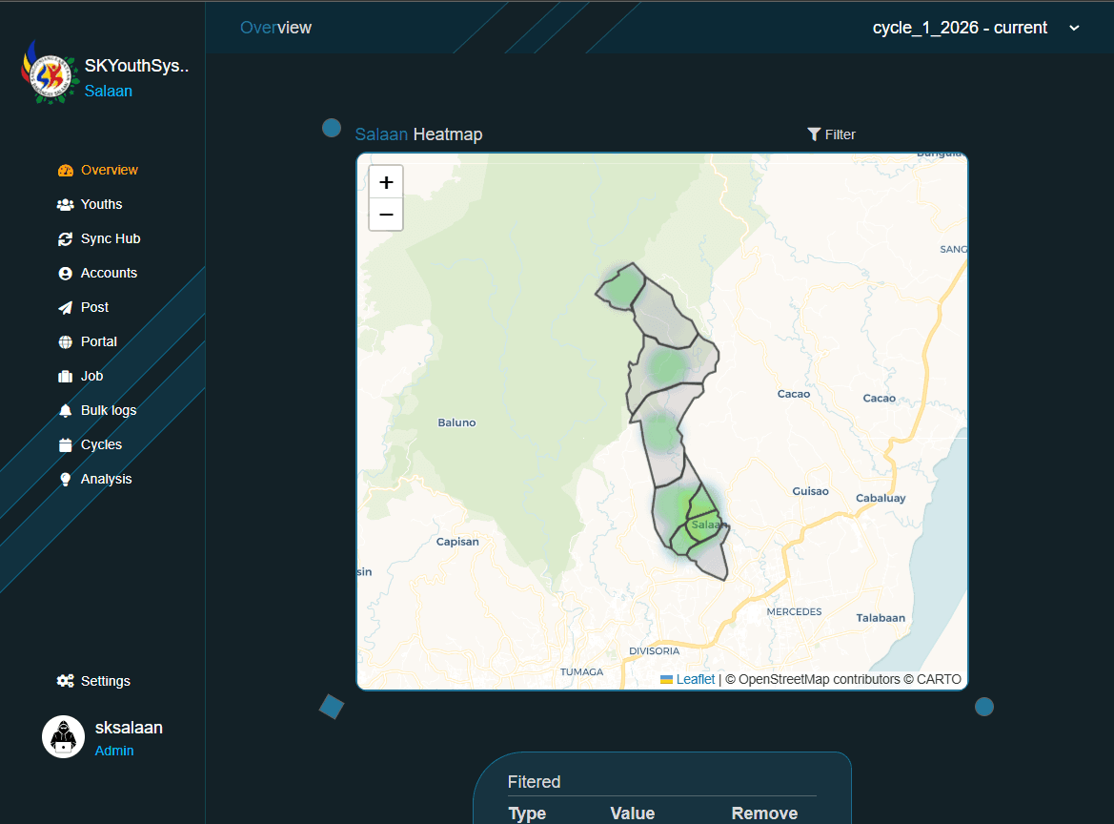1114x824 pixels.
Task: Click the Guisao label on the map
Action: tap(811, 491)
